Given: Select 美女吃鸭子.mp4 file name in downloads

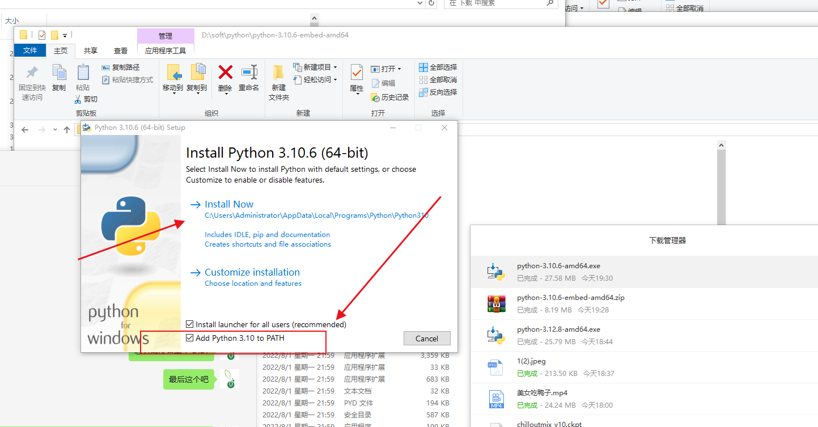Looking at the screenshot, I should pos(542,392).
